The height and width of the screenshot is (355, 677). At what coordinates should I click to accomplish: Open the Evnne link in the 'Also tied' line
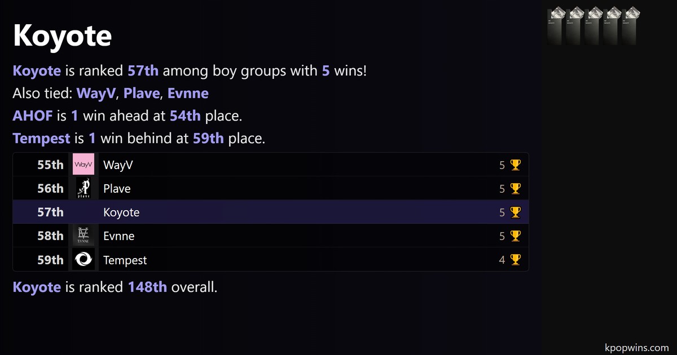tap(188, 93)
